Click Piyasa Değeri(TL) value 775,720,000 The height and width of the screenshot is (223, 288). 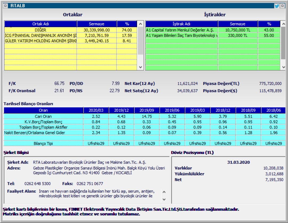tap(270, 84)
